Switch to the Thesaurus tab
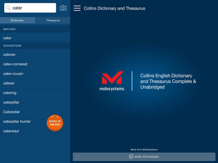Screen dimensions: 218x163 [x=53, y=20]
